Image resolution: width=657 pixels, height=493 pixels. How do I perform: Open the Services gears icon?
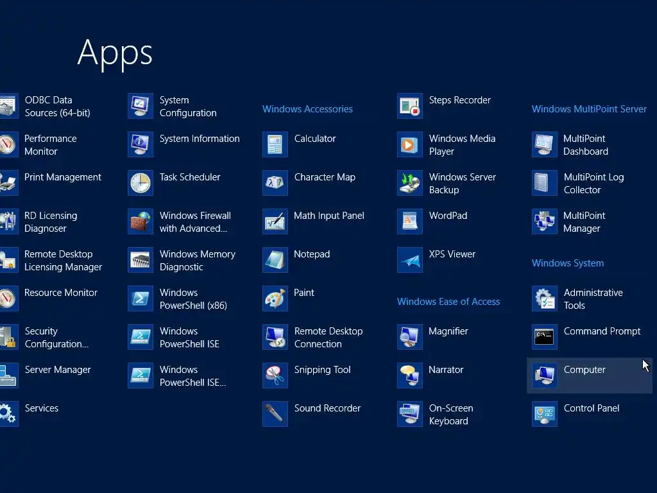coord(8,414)
